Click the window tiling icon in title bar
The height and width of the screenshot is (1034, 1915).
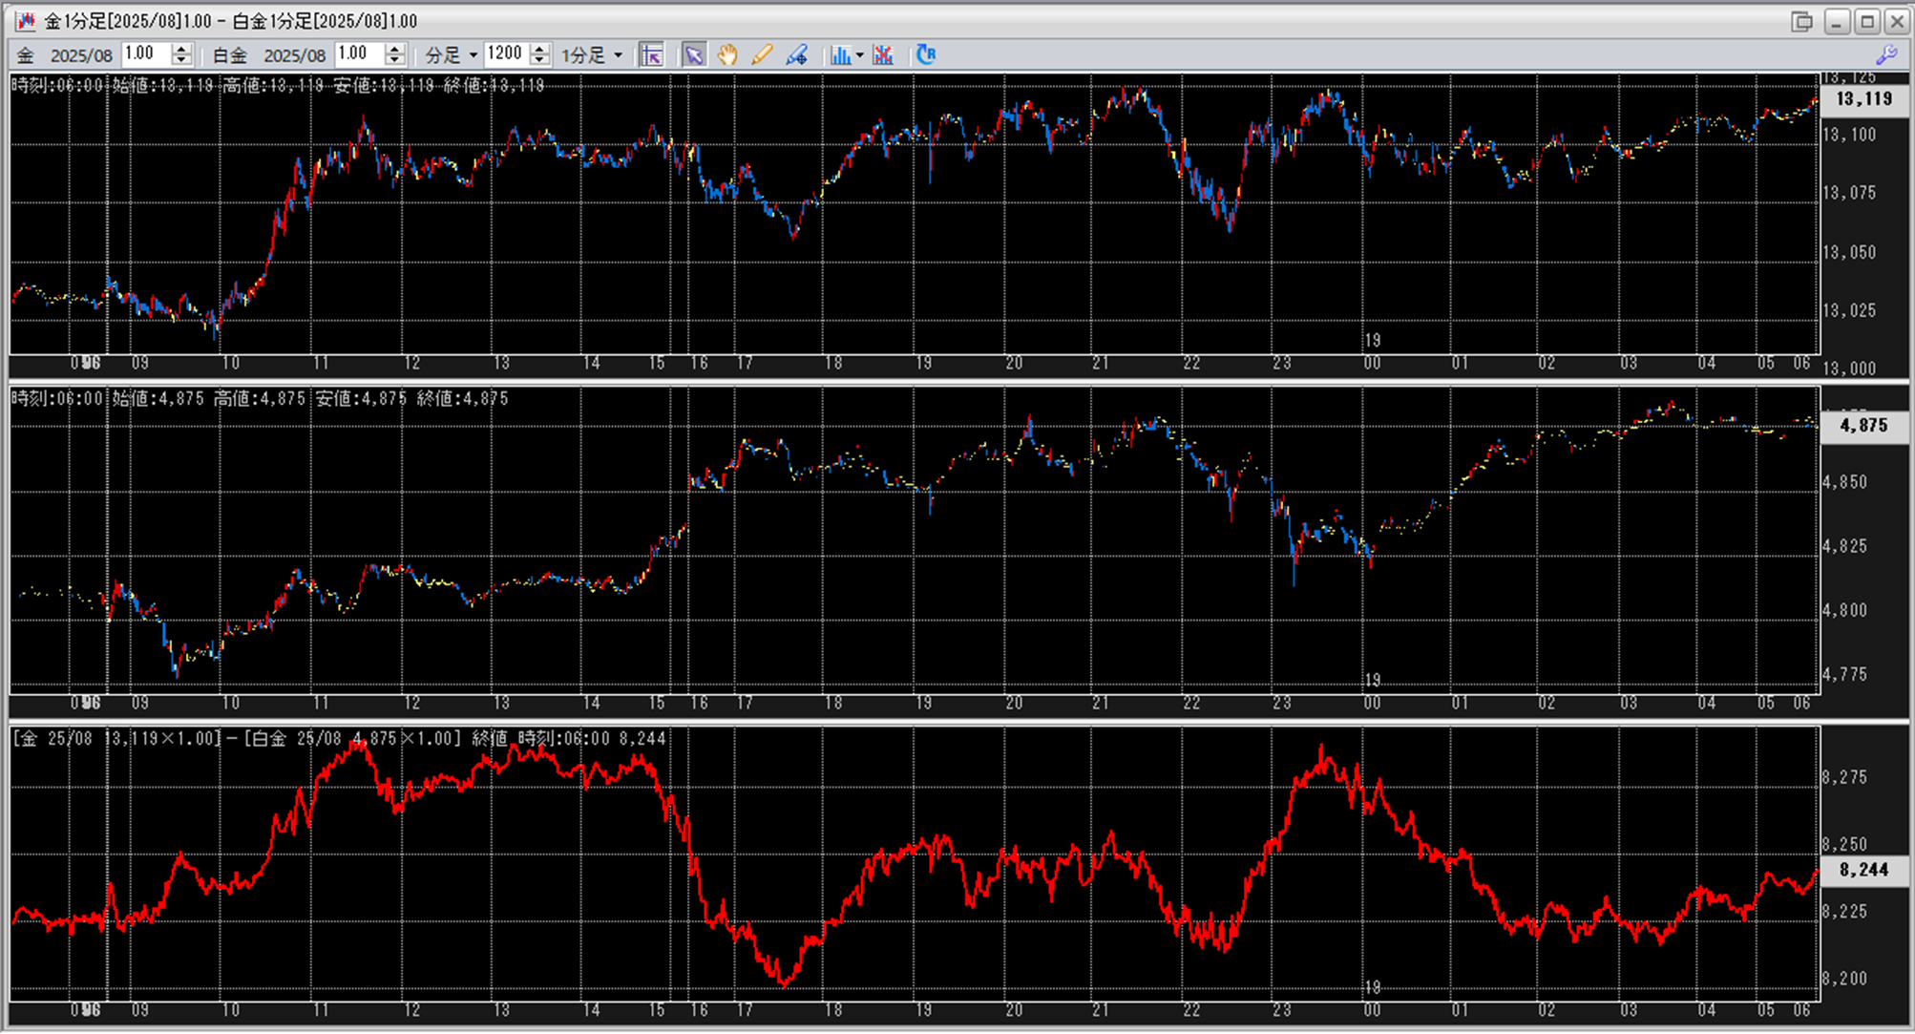(x=1801, y=21)
